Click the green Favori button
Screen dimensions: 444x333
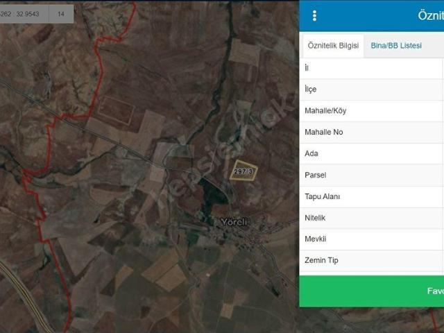coord(372,291)
